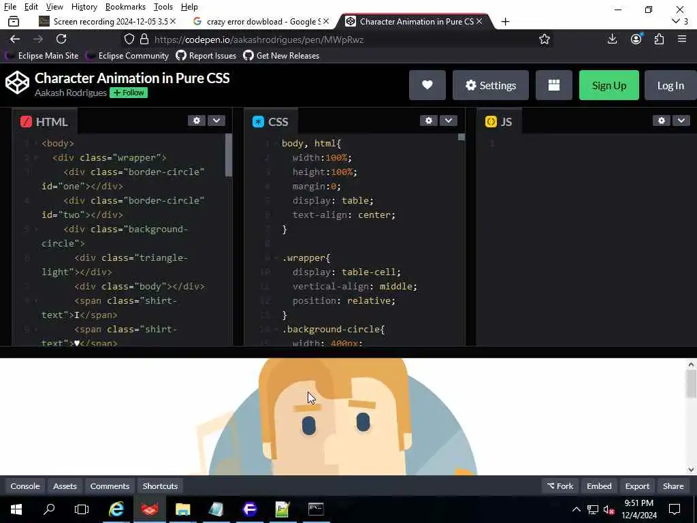Open the Settings gear button
Image resolution: width=697 pixels, height=523 pixels.
click(x=491, y=85)
